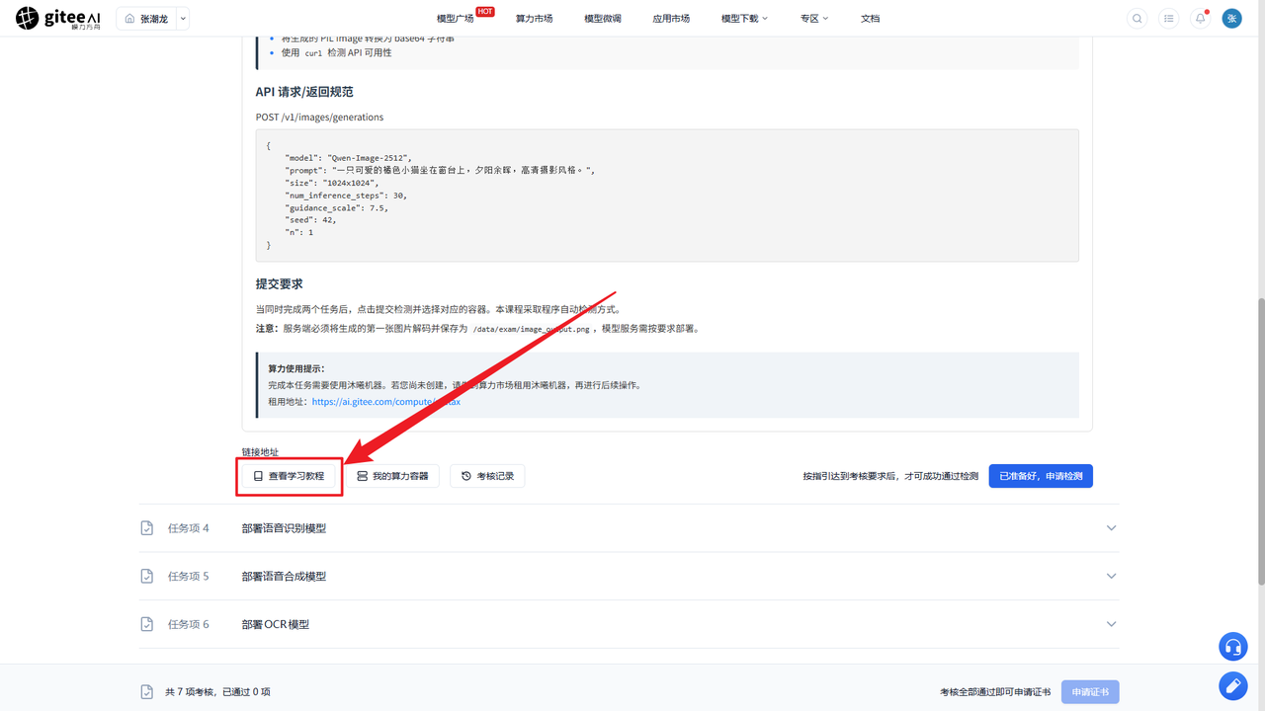Click the 任务项 6 label
Image resolution: width=1265 pixels, height=711 pixels.
click(x=189, y=624)
